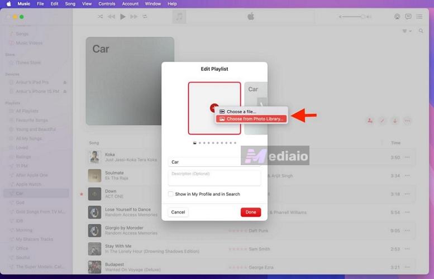Open the Account menu
The width and height of the screenshot is (434, 279).
point(130,4)
